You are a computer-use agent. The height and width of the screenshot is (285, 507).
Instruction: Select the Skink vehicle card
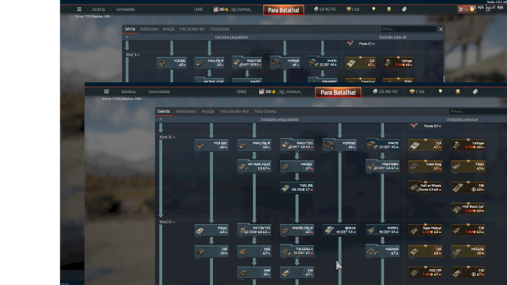point(340,230)
